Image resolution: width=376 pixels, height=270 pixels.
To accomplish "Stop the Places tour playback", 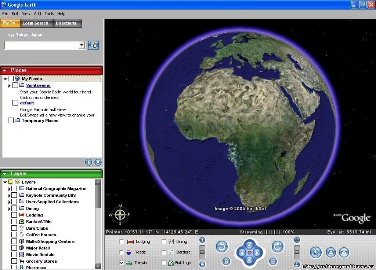I will 98,162.
